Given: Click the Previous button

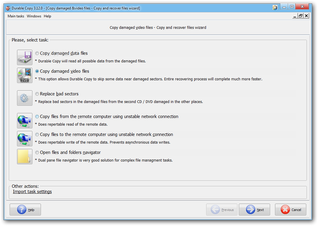Looking at the screenshot, I should [x=222, y=210].
